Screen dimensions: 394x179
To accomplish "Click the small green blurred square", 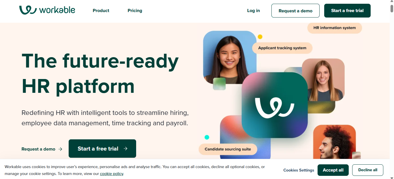I will (x=219, y=84).
